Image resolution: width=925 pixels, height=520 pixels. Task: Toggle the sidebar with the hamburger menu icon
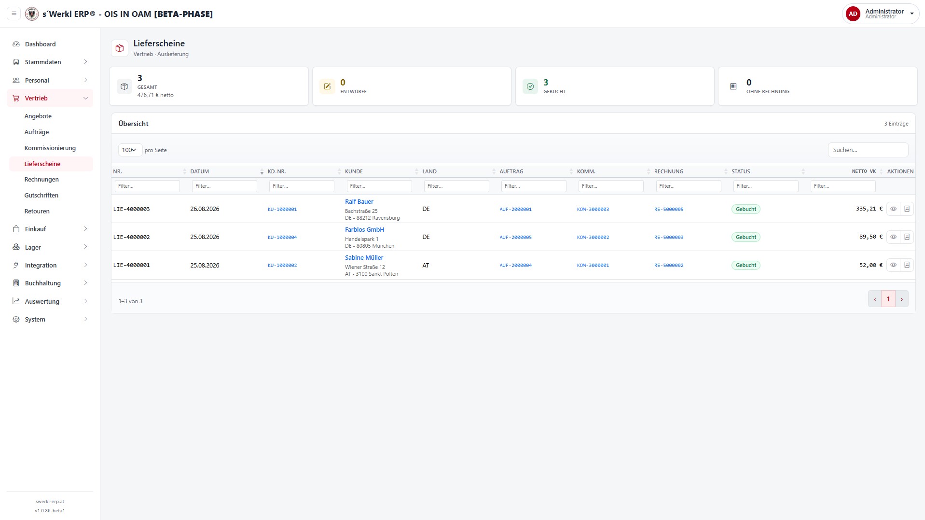click(14, 14)
